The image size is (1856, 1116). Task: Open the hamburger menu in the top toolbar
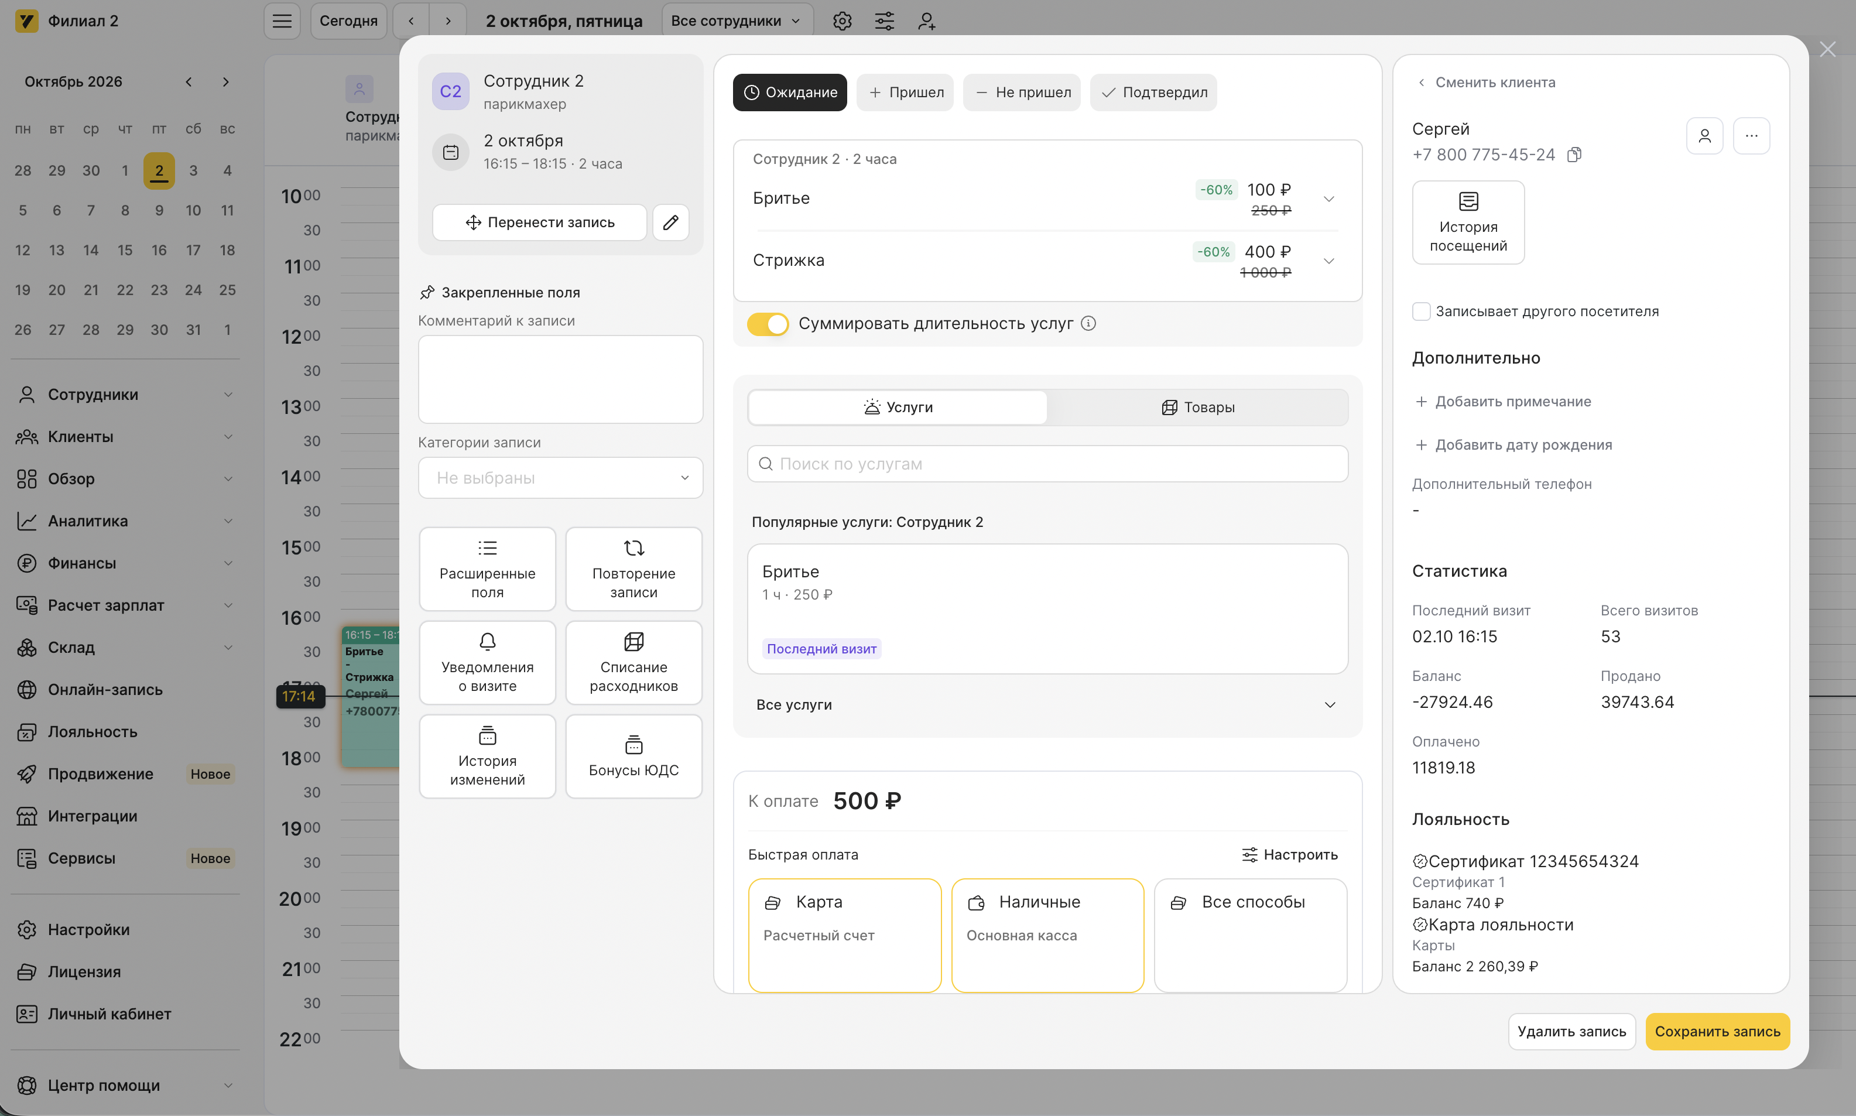coord(282,21)
